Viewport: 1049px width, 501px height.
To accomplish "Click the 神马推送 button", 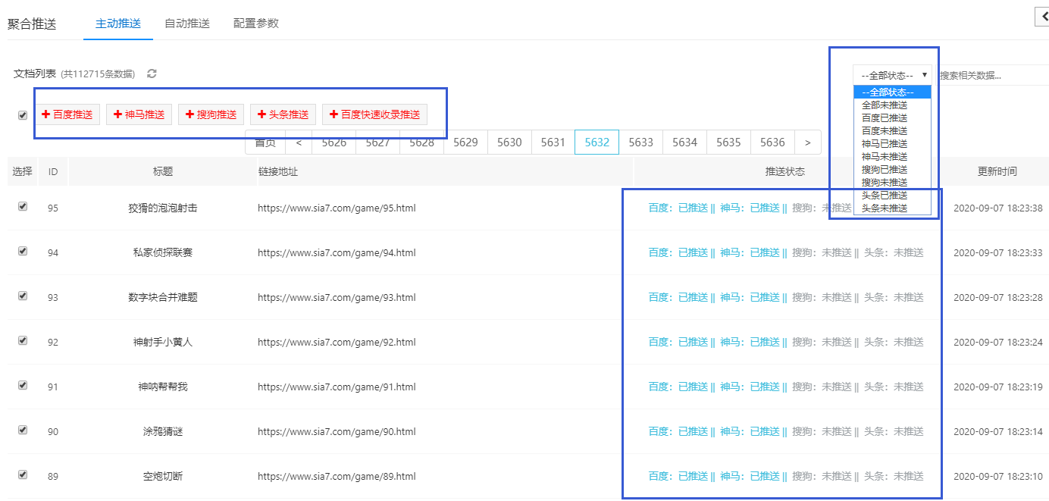I will pyautogui.click(x=139, y=114).
